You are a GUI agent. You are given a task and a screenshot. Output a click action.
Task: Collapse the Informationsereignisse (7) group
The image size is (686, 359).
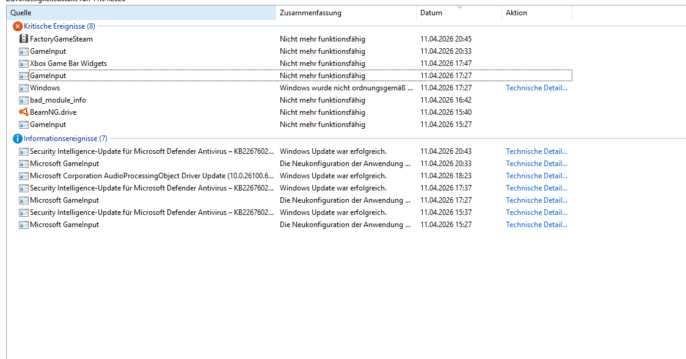pyautogui.click(x=65, y=139)
